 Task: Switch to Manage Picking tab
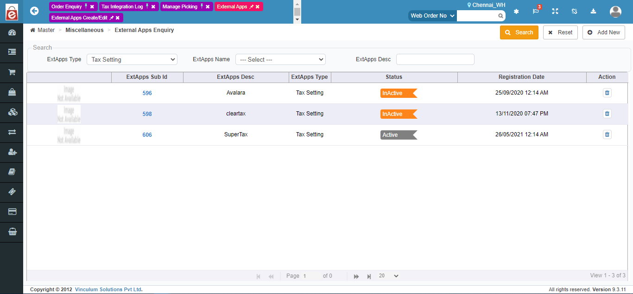180,6
